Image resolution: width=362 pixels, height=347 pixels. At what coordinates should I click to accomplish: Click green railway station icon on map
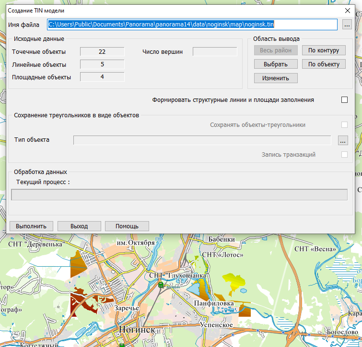pyautogui.click(x=161, y=285)
